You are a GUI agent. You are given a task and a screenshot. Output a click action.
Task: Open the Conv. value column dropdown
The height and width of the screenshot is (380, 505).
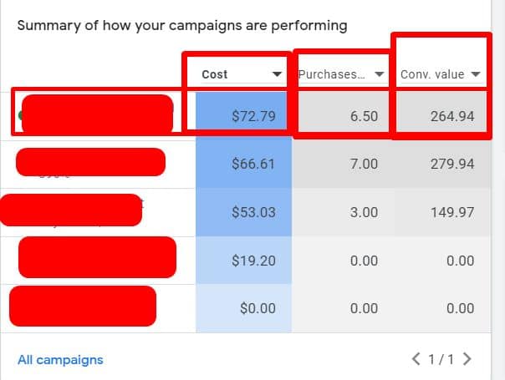point(476,75)
